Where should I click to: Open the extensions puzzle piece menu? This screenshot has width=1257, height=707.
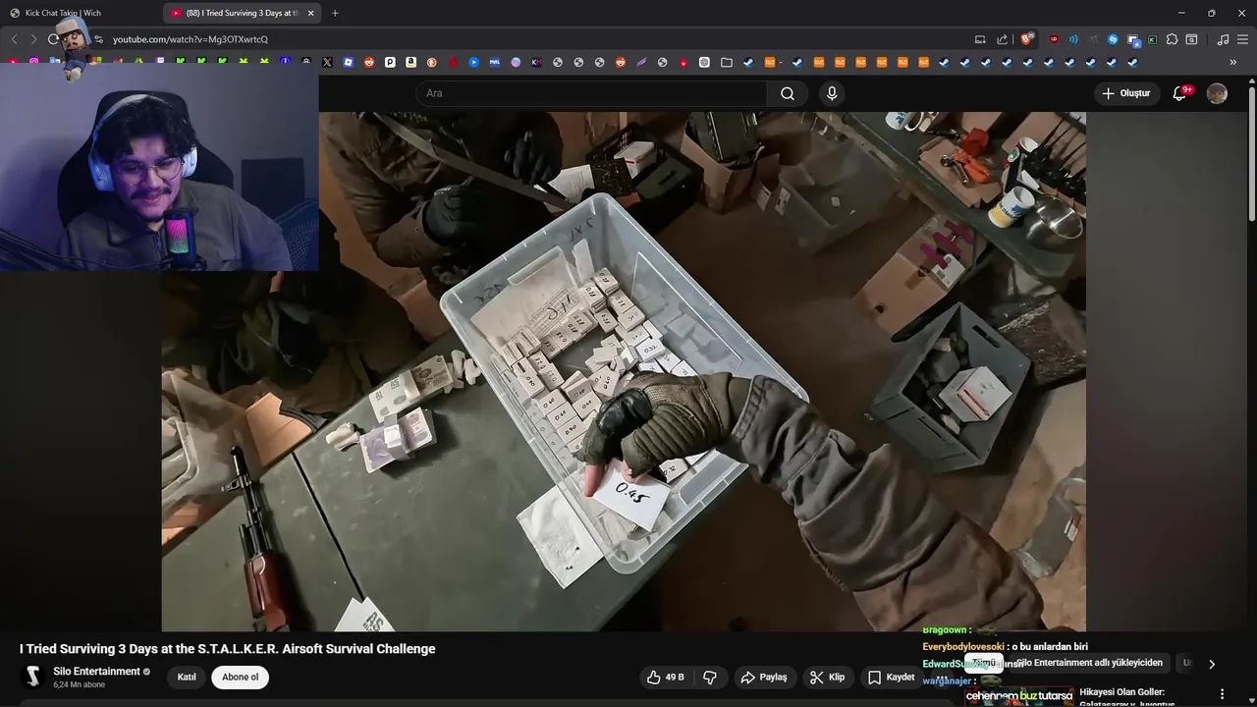[x=1172, y=39]
